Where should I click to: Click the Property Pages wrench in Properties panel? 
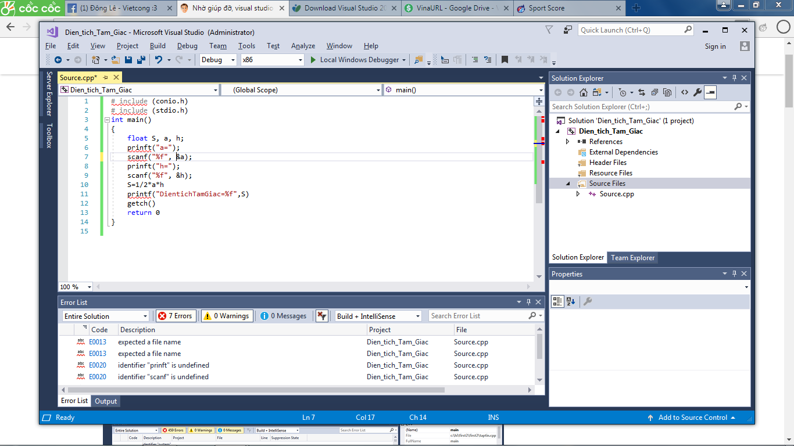click(x=588, y=301)
